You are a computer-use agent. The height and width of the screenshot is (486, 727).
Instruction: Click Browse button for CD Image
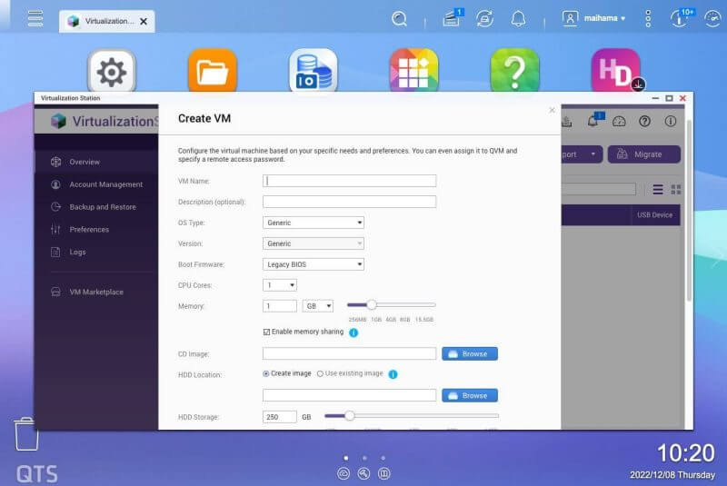470,354
